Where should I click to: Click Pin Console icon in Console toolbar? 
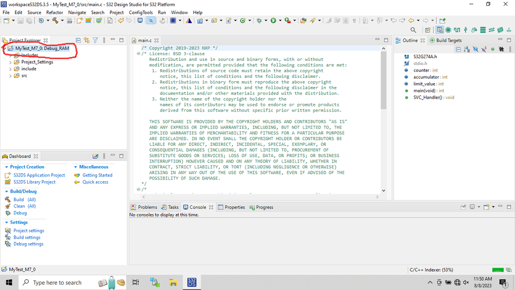coord(463,207)
